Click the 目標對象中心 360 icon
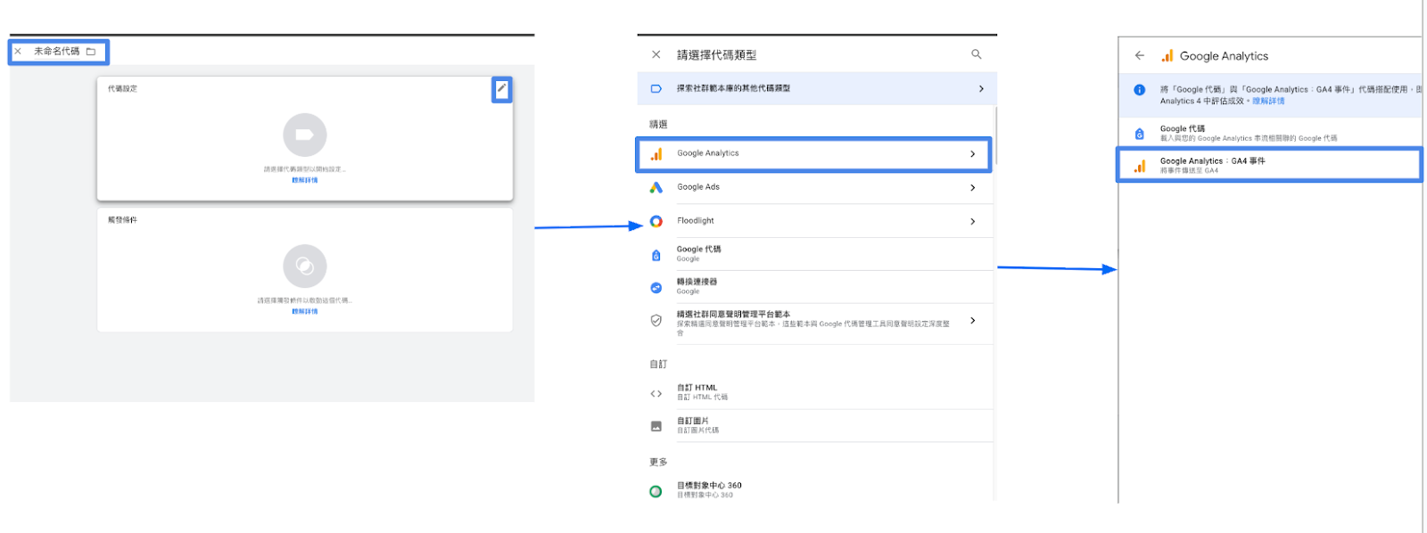Image resolution: width=1427 pixels, height=533 pixels. tap(656, 491)
